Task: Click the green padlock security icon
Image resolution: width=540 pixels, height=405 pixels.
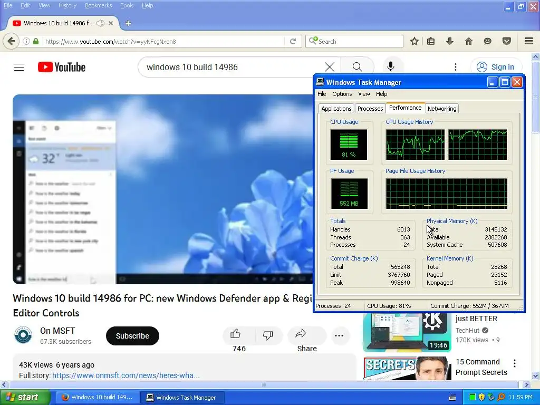Action: [x=36, y=41]
